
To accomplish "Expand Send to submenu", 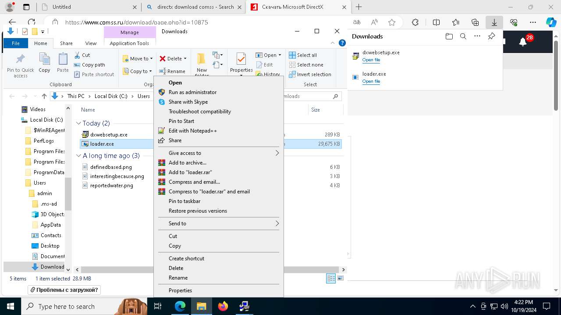I will (277, 224).
